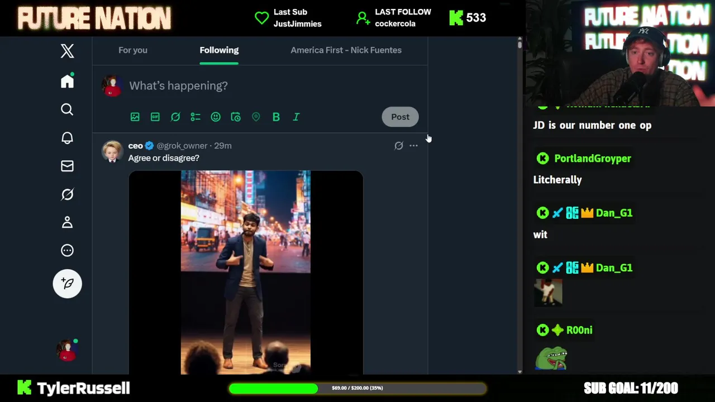Select the Following tab
The height and width of the screenshot is (402, 715).
tap(219, 50)
